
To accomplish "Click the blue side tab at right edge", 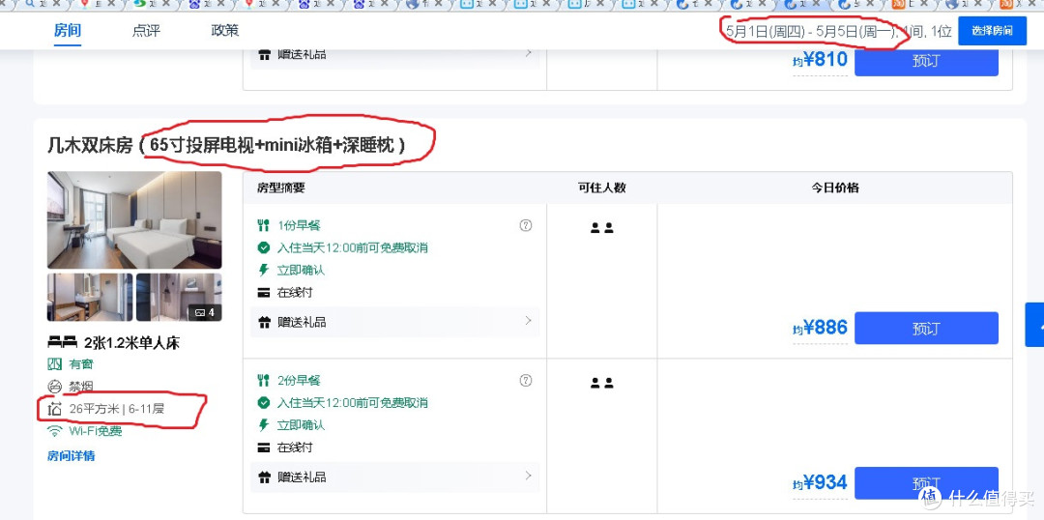I will (1034, 324).
